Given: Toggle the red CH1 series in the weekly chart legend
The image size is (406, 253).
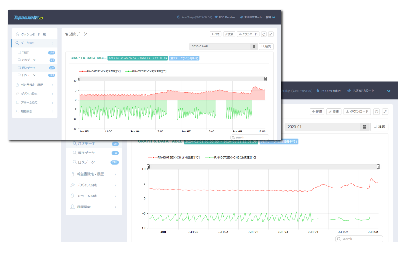Looking at the screenshot, I should pos(100,71).
